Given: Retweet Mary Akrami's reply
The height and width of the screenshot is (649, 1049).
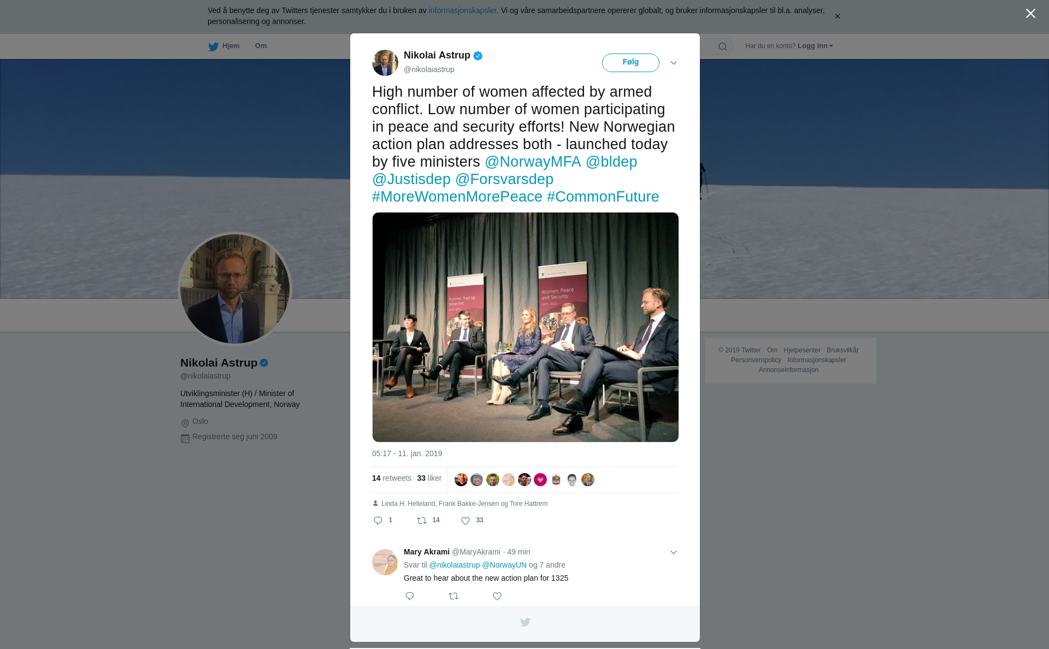Looking at the screenshot, I should pos(453,596).
